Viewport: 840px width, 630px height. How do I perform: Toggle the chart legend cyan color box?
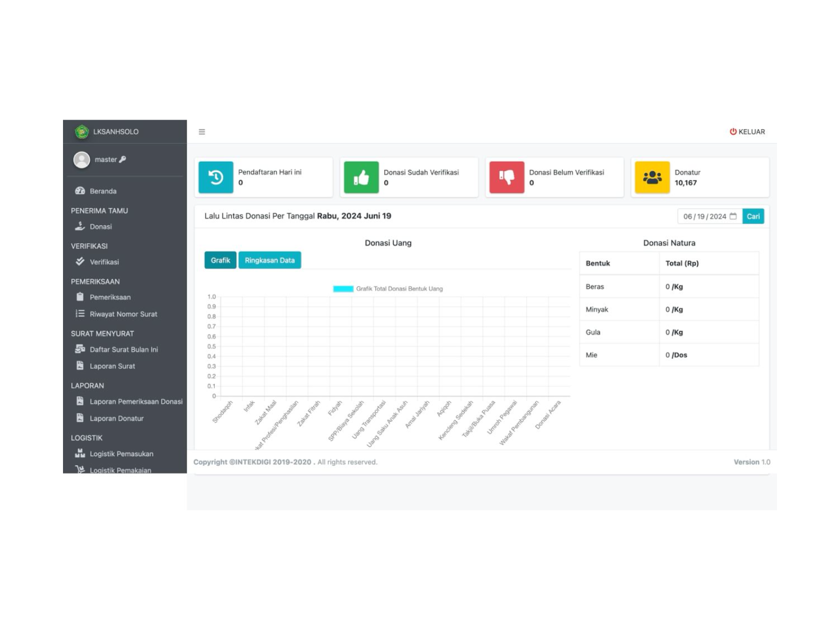click(x=343, y=289)
